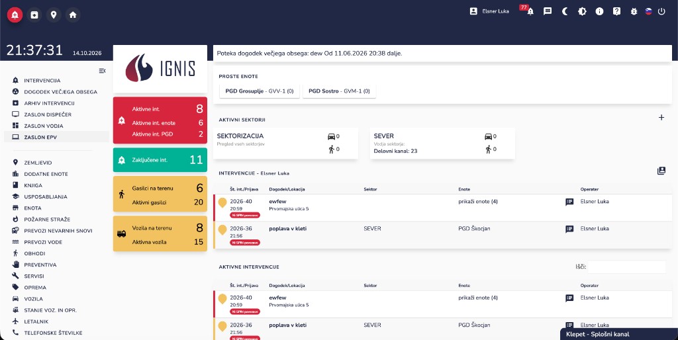
Task: Open INTERVENCIJA menu item
Action: click(56, 80)
